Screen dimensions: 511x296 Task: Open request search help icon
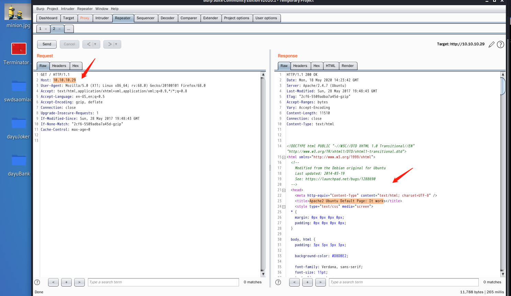point(37,282)
